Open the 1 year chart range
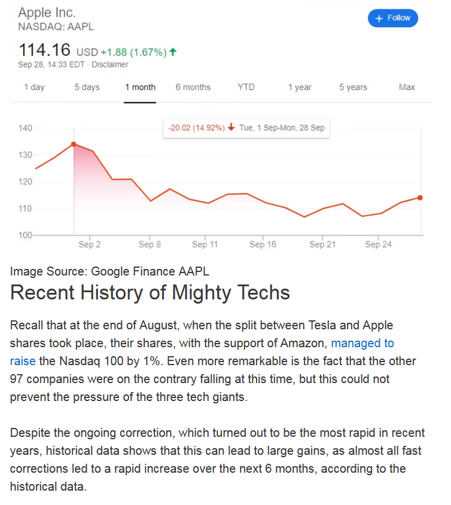 click(299, 87)
